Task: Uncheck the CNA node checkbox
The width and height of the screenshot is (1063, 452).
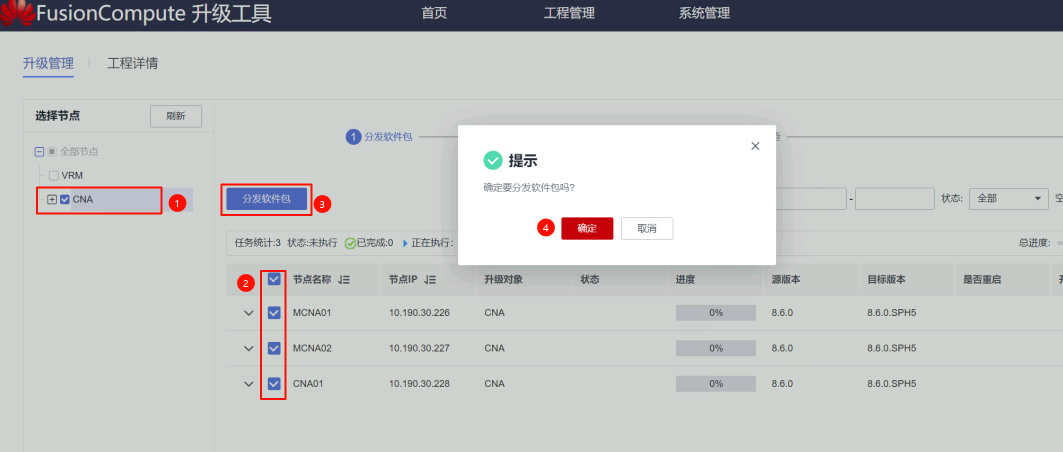Action: pos(65,199)
